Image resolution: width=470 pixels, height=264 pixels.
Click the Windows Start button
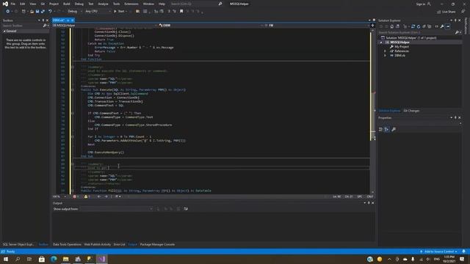point(6,259)
